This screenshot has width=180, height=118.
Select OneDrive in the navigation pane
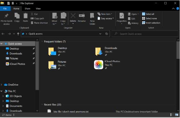[13, 85]
